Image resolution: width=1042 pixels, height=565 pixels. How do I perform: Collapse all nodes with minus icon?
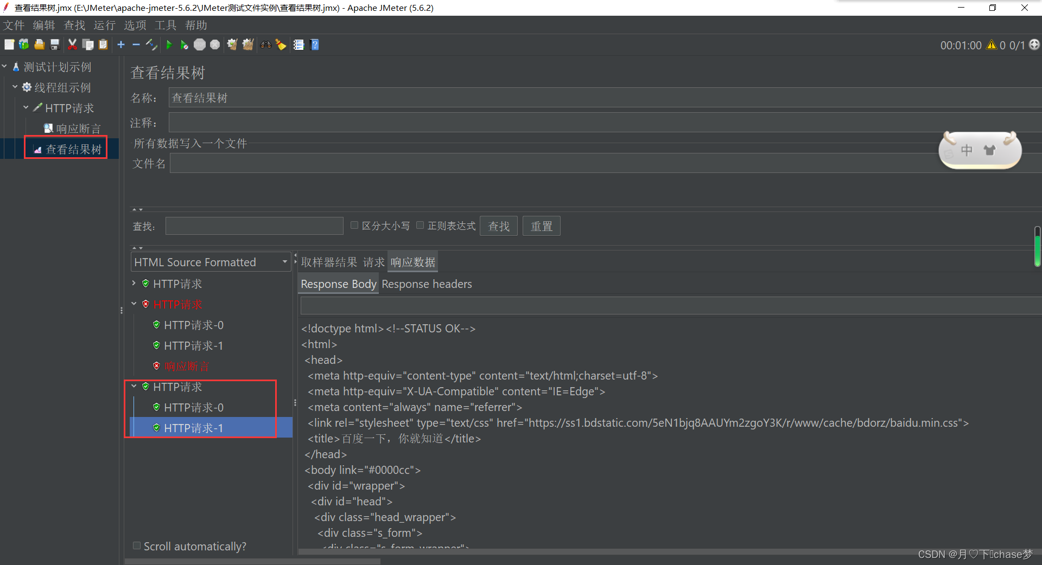[136, 44]
